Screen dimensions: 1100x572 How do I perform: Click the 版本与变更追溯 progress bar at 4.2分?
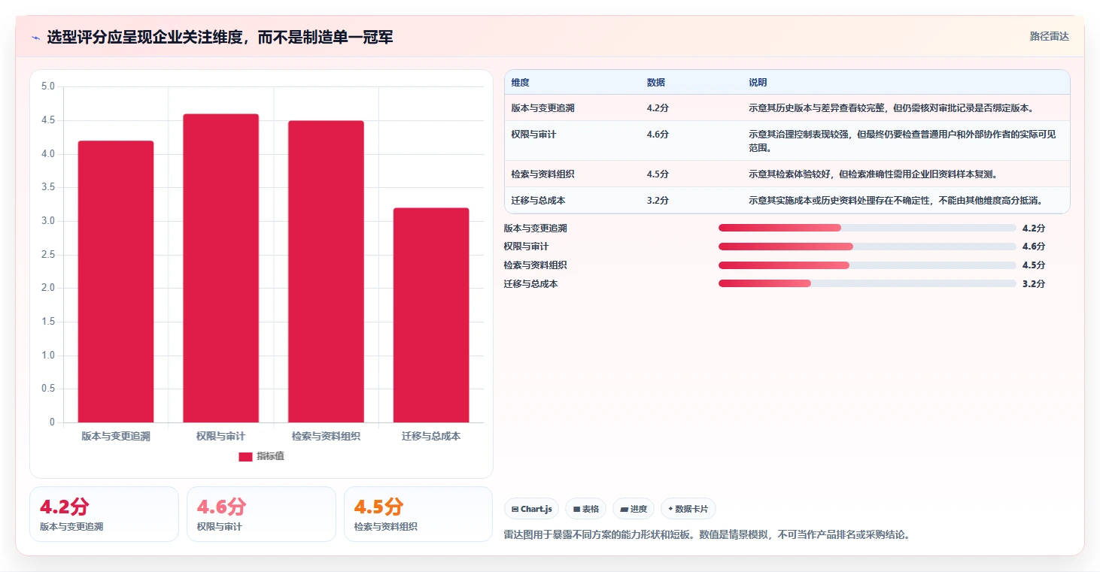pyautogui.click(x=868, y=228)
